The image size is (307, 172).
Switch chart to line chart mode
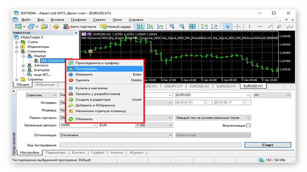click(x=160, y=26)
